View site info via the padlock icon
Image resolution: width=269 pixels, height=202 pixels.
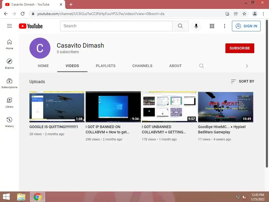click(x=33, y=14)
